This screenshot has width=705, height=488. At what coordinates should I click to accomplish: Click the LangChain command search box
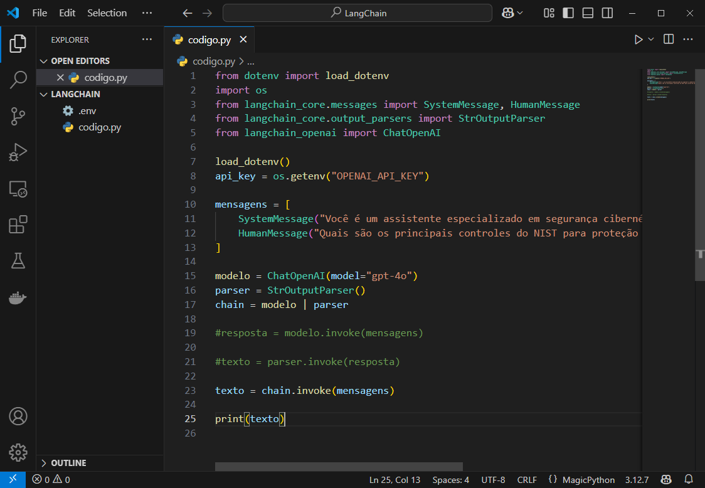point(358,13)
